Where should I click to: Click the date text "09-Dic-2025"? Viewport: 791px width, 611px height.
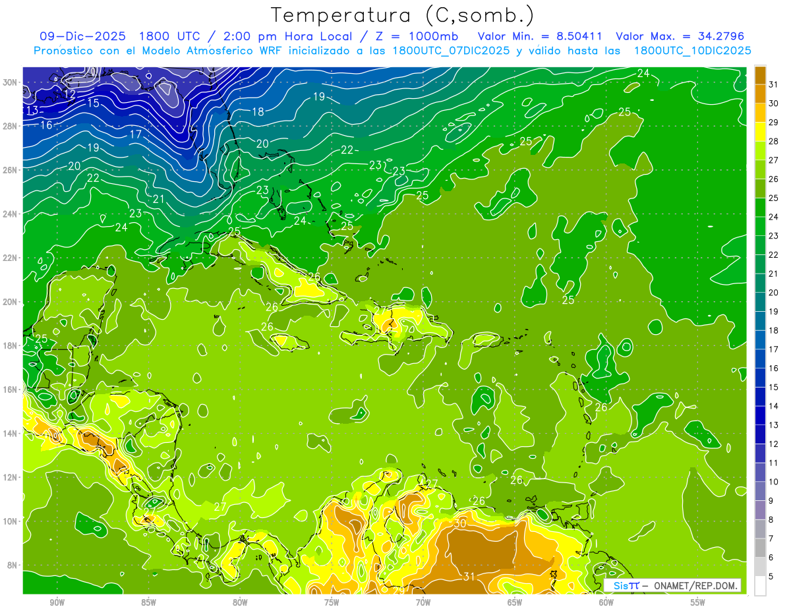point(82,36)
